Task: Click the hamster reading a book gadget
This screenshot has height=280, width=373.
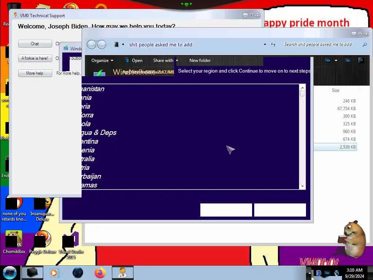Action: tap(352, 239)
